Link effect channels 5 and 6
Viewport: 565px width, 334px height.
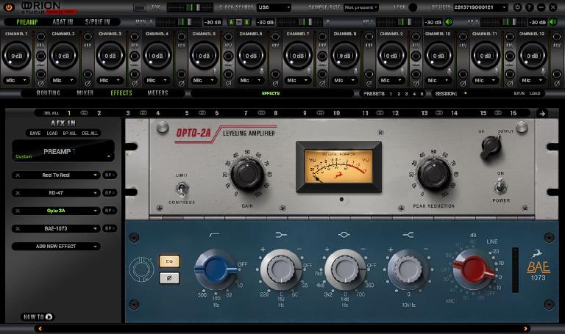(x=202, y=113)
